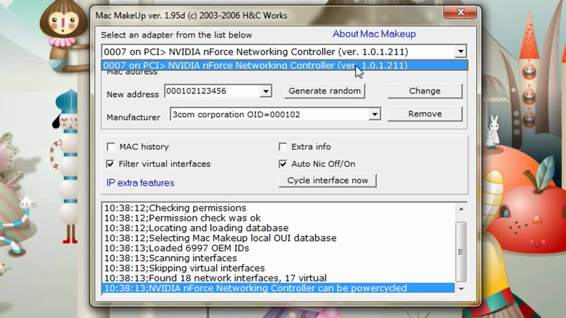
Task: Select log line 'Found 18 network interfaces, 17 virtual'
Action: click(278, 278)
